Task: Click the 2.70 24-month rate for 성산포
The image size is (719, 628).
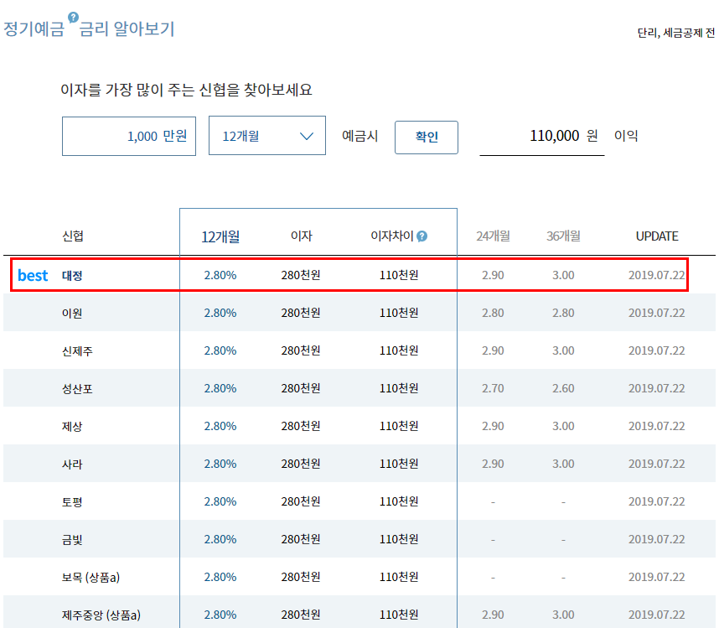Action: point(493,388)
